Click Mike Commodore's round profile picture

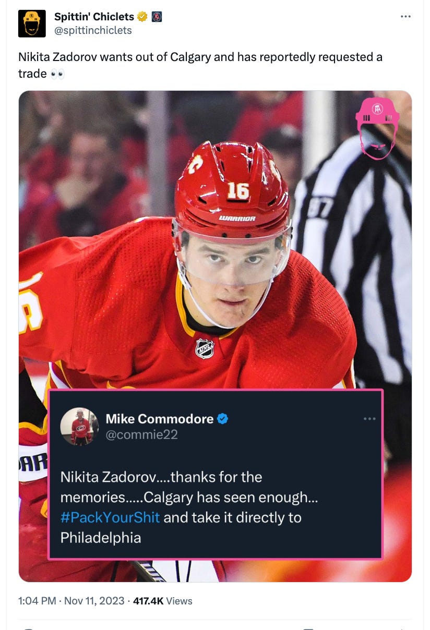click(x=80, y=427)
